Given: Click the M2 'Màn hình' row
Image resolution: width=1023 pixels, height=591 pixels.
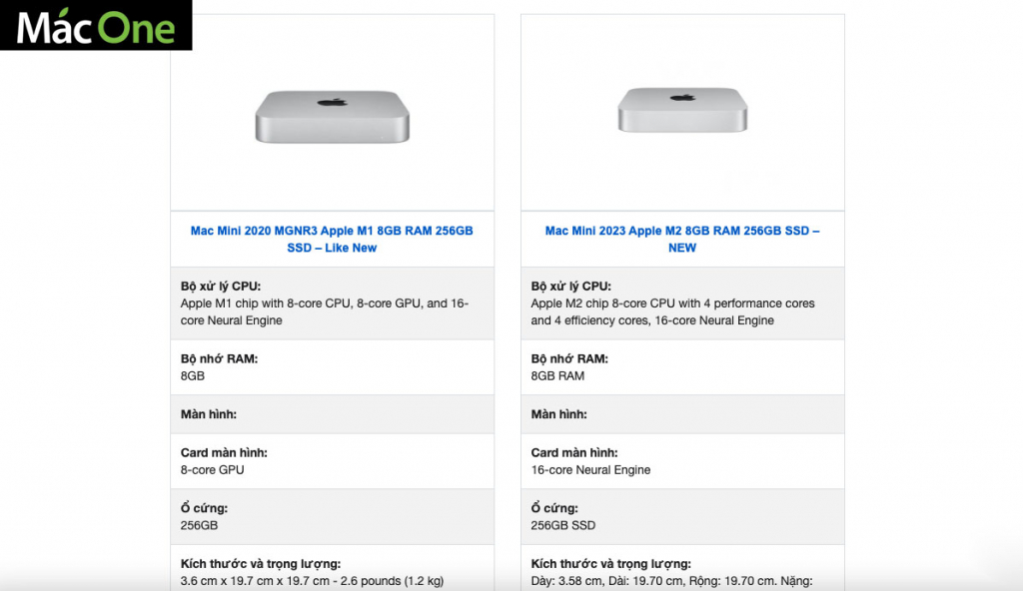Looking at the screenshot, I should 682,414.
